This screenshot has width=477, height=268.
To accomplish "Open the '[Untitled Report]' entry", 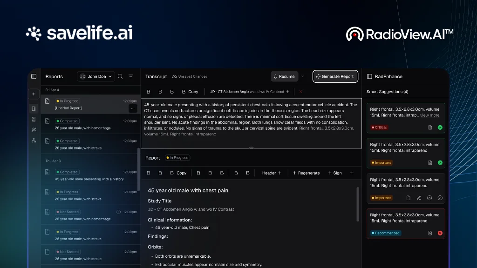I will tap(91, 104).
